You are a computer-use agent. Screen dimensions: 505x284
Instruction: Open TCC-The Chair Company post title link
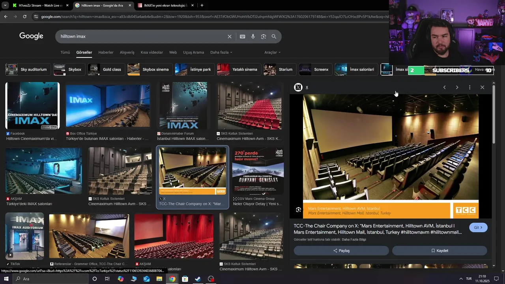tap(378, 229)
